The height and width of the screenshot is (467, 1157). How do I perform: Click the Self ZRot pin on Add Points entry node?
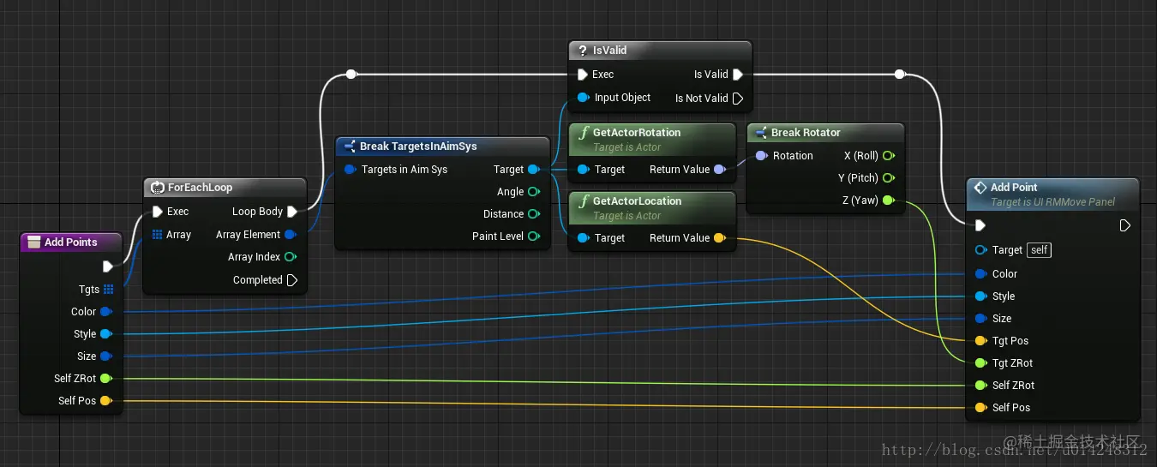tap(105, 379)
